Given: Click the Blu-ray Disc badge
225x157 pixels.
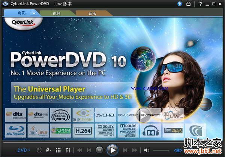Looking at the screenshot, I should tap(16, 130).
